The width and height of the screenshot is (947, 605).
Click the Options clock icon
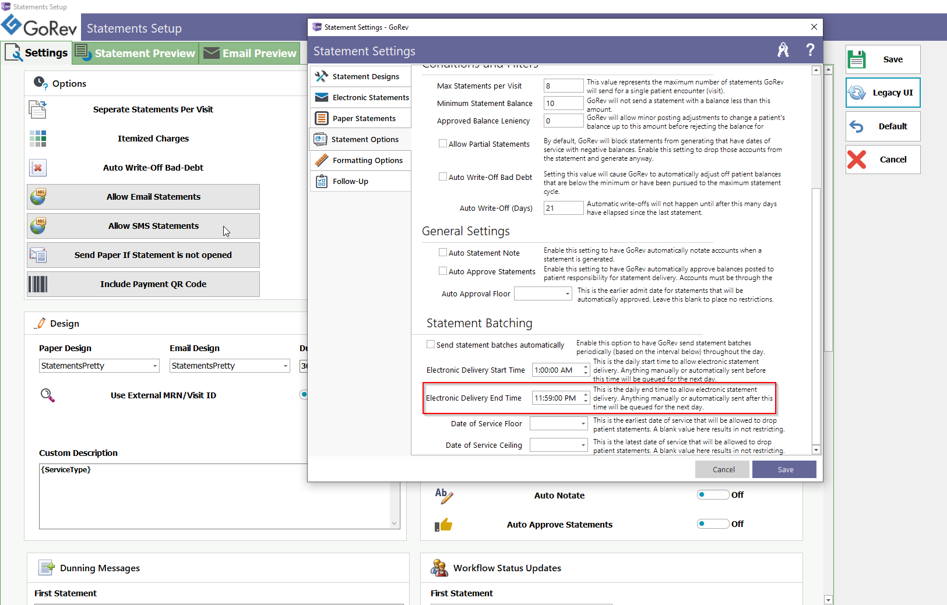[x=40, y=83]
